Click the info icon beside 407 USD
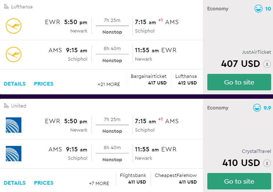Image resolution: width=273 pixels, height=192 pixels. tap(267, 64)
